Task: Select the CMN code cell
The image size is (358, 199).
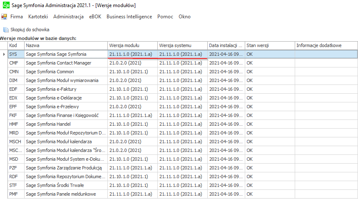Action: click(16, 72)
